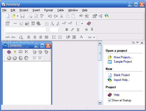Create a Blank Project
The width and height of the screenshot is (146, 111).
click(122, 75)
